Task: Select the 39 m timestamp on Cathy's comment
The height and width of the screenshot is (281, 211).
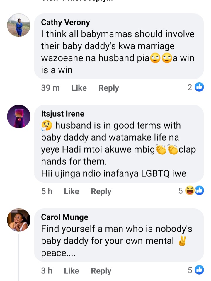Action: click(50, 88)
